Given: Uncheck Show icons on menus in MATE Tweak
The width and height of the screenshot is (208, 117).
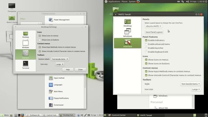Looking at the screenshot, I should (x=146, y=60).
